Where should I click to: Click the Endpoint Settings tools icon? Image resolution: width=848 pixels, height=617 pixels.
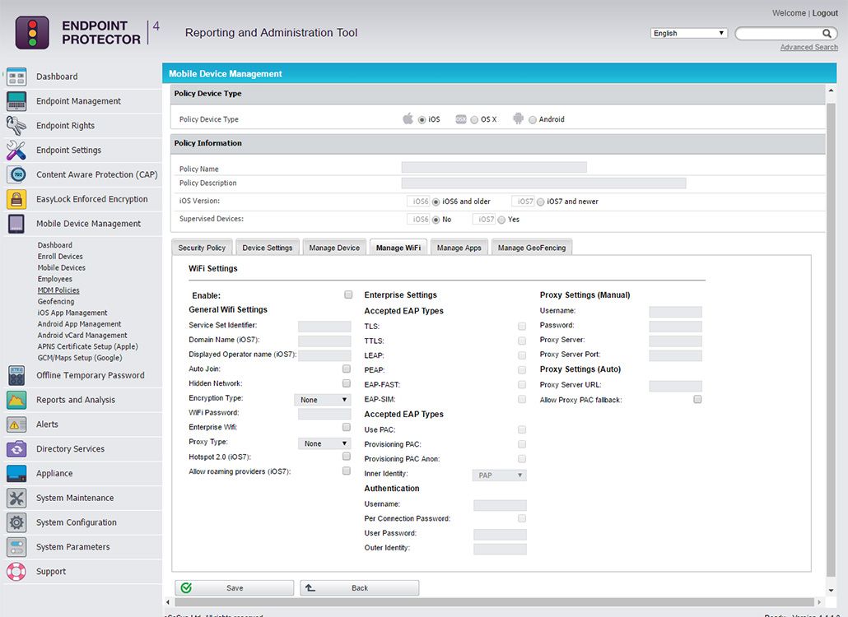click(x=16, y=151)
